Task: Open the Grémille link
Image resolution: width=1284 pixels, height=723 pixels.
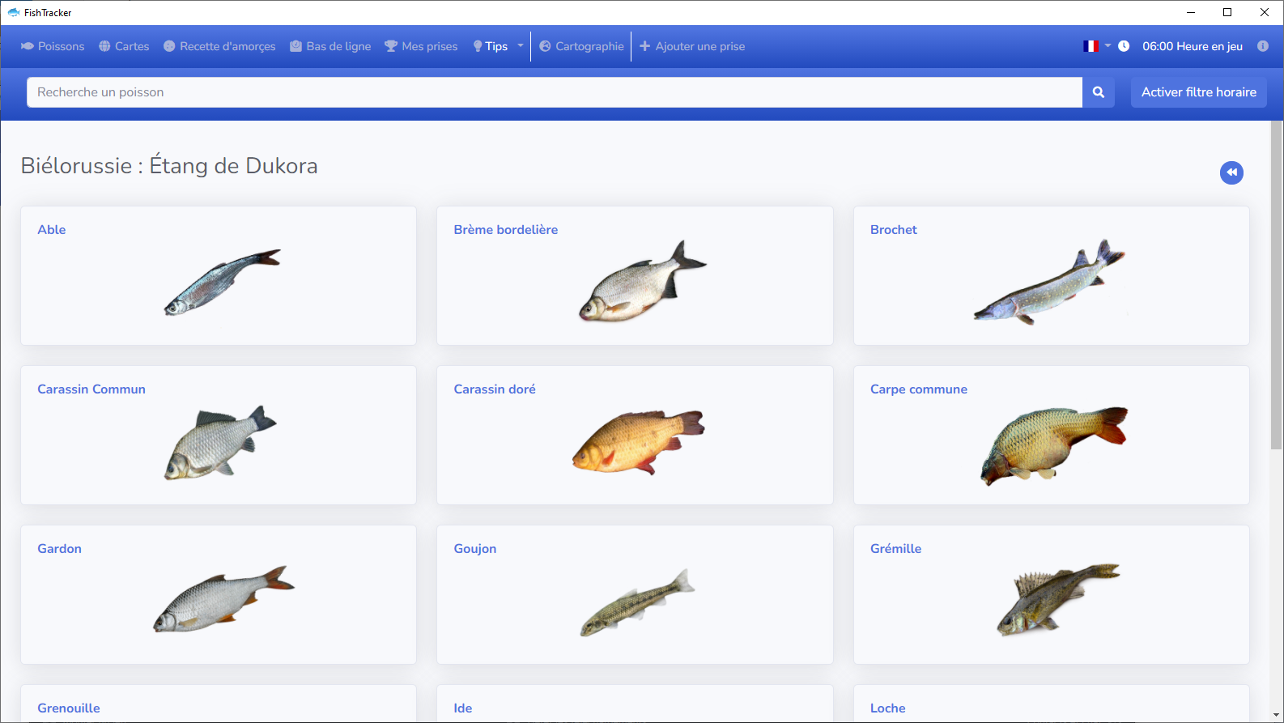Action: 895,549
